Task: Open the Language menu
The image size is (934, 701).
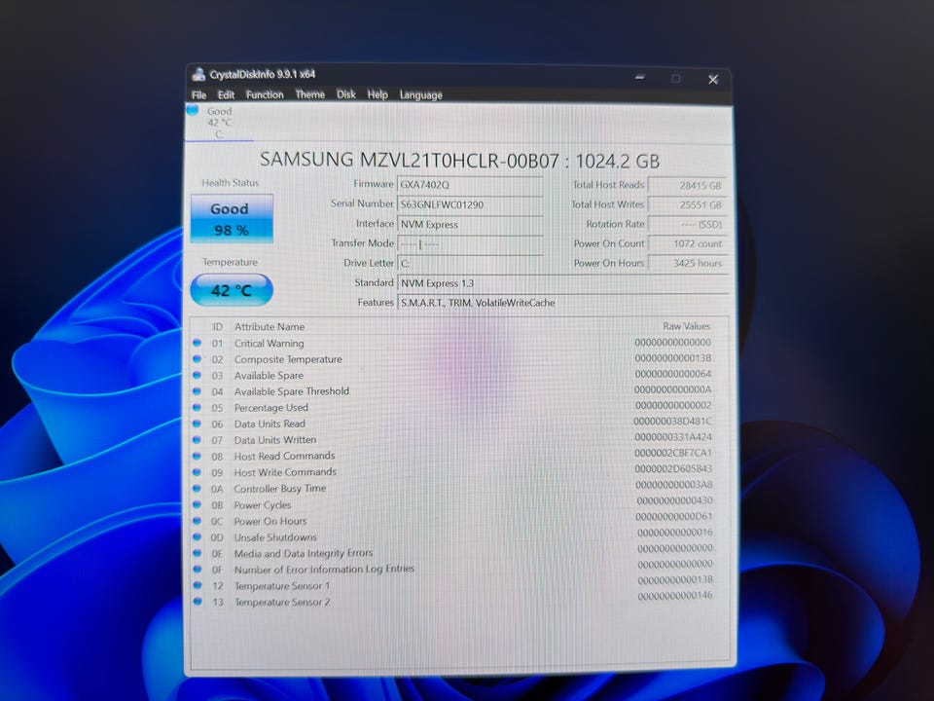Action: (420, 95)
